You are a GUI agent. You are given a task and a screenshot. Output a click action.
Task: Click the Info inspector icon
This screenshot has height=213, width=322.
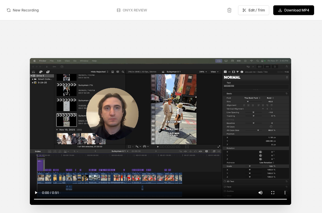pos(242,72)
